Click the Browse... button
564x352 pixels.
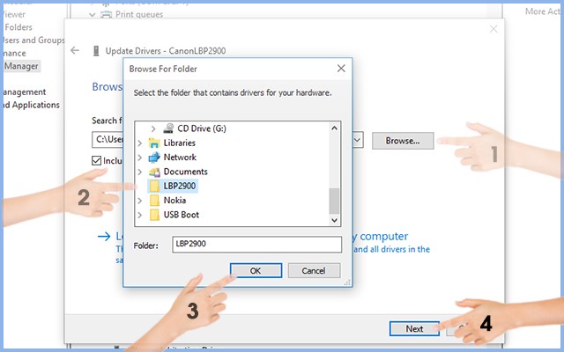403,141
